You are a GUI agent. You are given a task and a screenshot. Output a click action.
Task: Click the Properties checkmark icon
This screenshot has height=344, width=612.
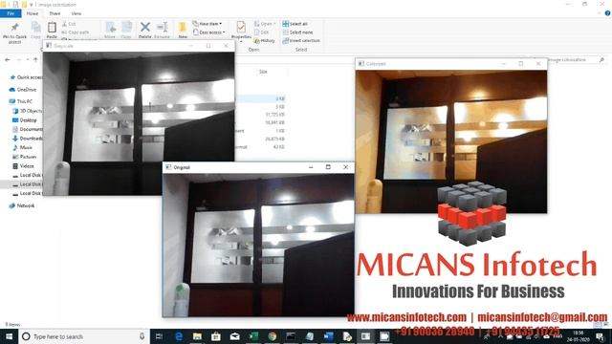(x=241, y=27)
